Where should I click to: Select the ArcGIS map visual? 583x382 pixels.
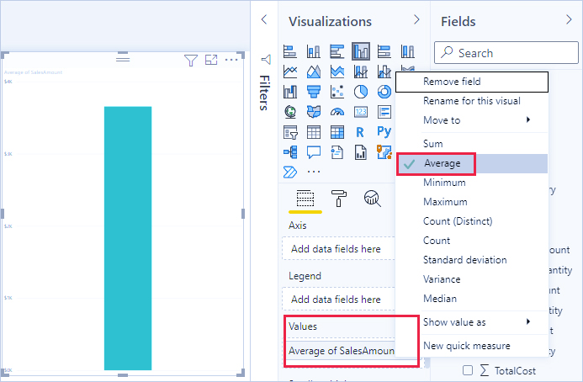(x=384, y=152)
